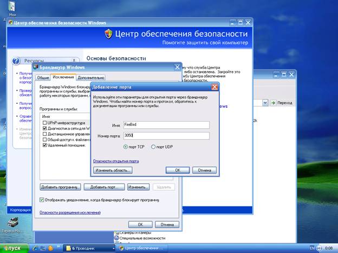Screen dimensions: 338x253
Task: Click the Корпорация text in bottom bar
Action: (20, 210)
